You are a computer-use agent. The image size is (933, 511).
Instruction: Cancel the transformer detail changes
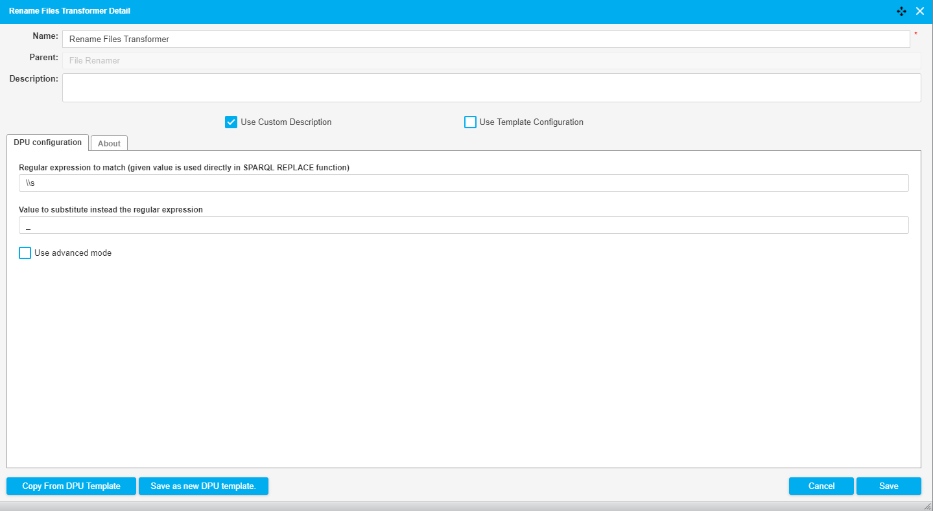pyautogui.click(x=821, y=486)
